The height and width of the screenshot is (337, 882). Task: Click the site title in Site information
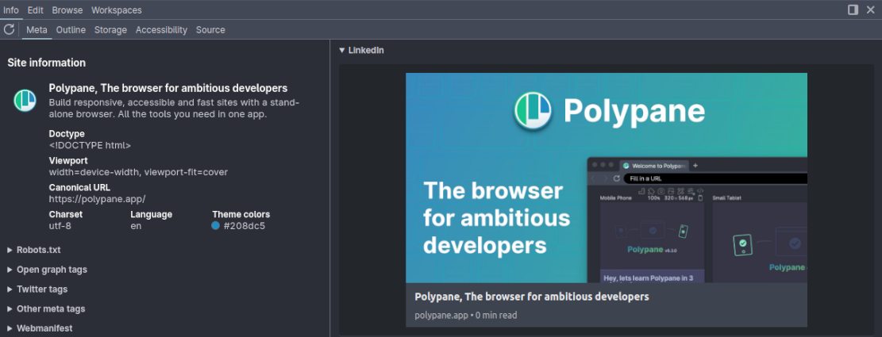point(168,88)
